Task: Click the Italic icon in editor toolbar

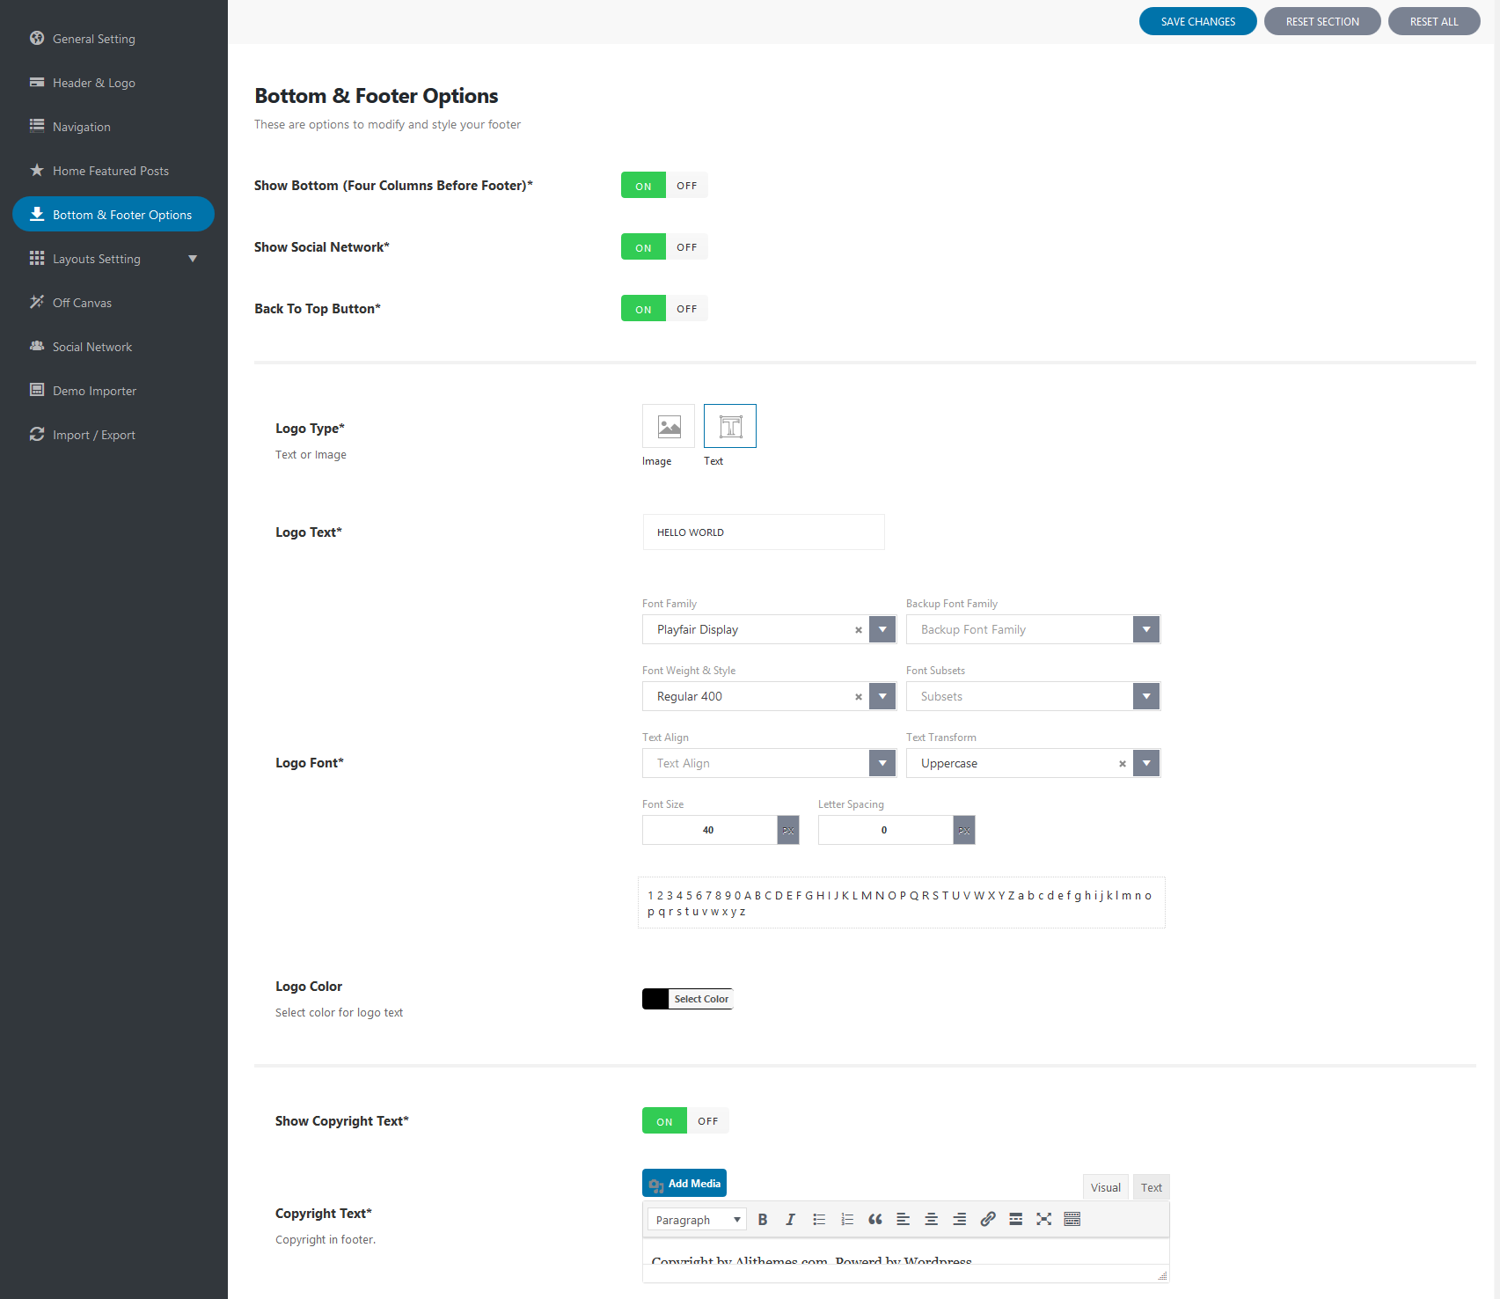Action: pyautogui.click(x=790, y=1219)
